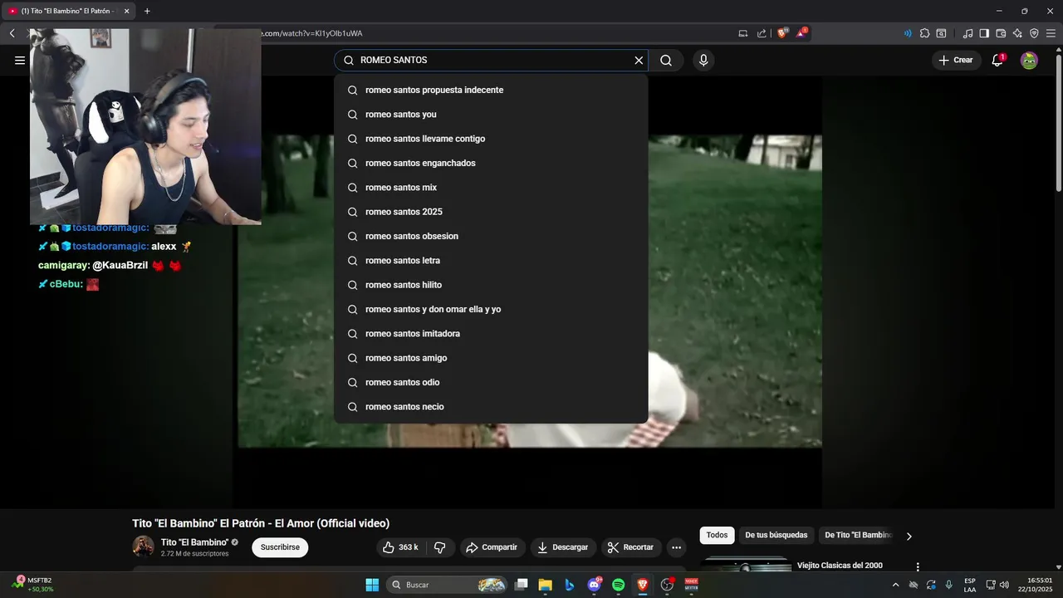Choose suggestion romeo santos you
Viewport: 1063px width, 598px height.
point(491,114)
